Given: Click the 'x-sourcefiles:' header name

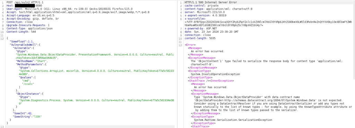Looking at the screenshot, I should [196, 19].
